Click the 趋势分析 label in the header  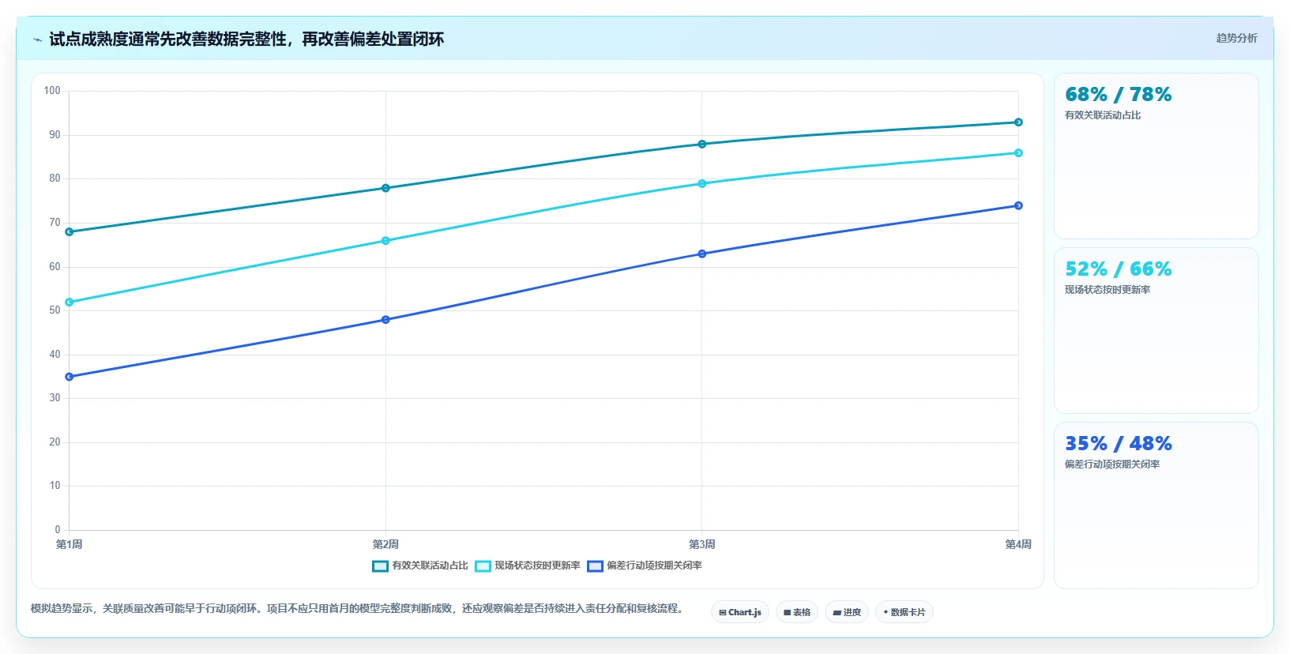1236,38
